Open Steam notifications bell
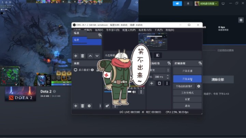The width and height of the screenshot is (246, 138). 188,4
